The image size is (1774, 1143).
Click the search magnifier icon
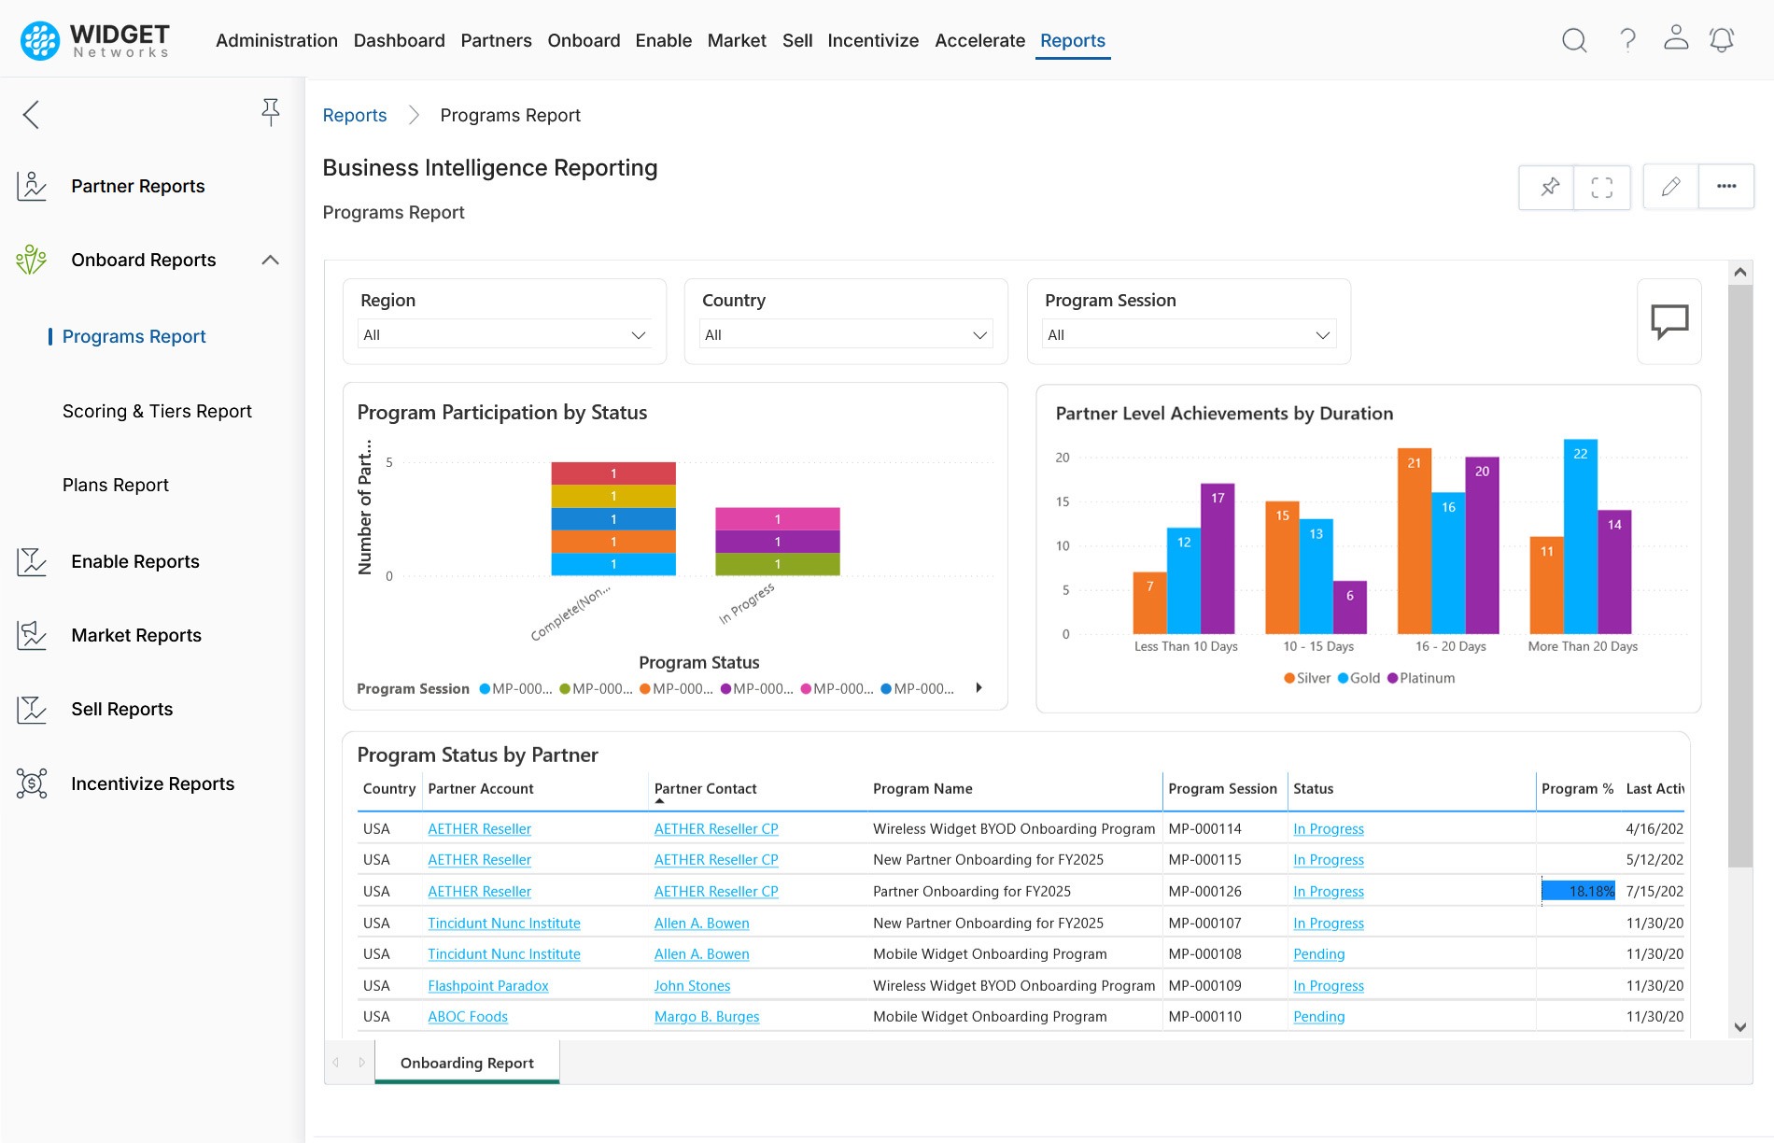(1574, 40)
